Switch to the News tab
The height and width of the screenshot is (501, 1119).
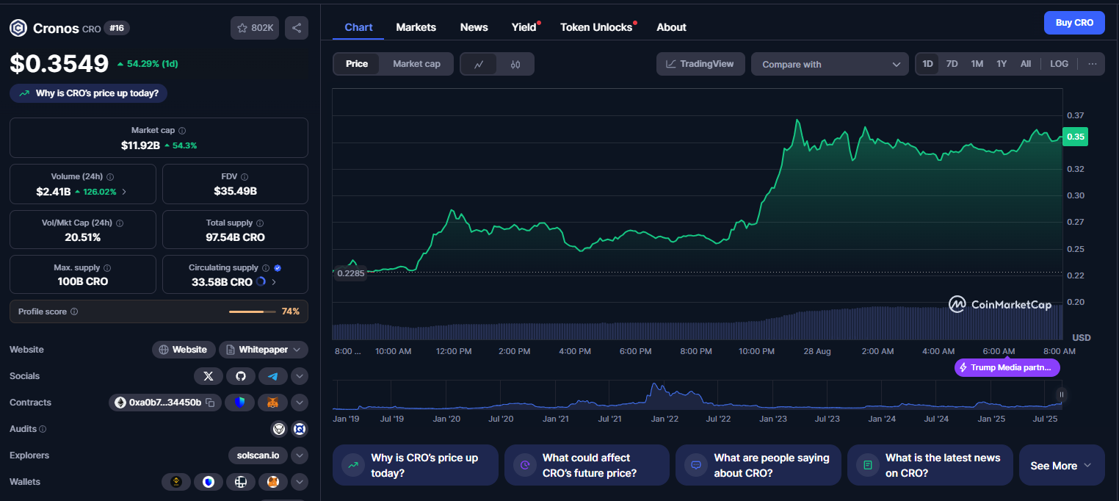(x=474, y=27)
